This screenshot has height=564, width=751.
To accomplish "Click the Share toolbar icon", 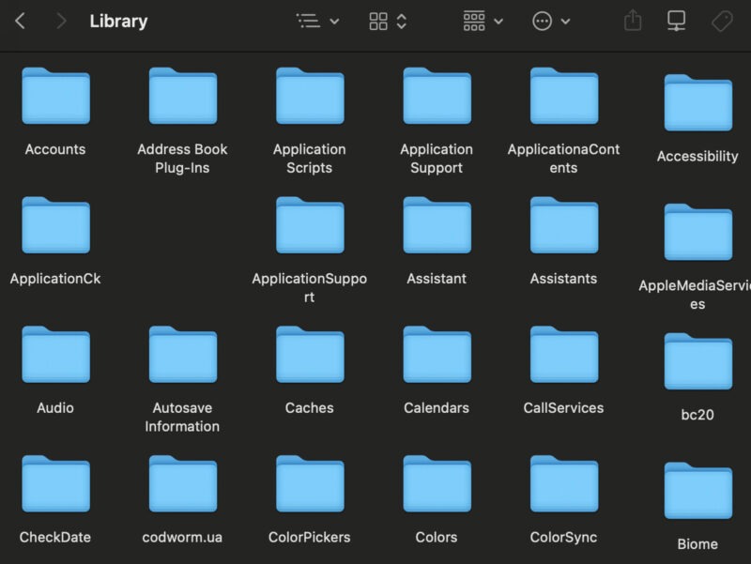I will [632, 21].
